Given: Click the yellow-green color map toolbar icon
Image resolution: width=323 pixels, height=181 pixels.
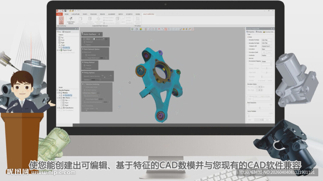Looking at the screenshot, I should click(x=141, y=29).
